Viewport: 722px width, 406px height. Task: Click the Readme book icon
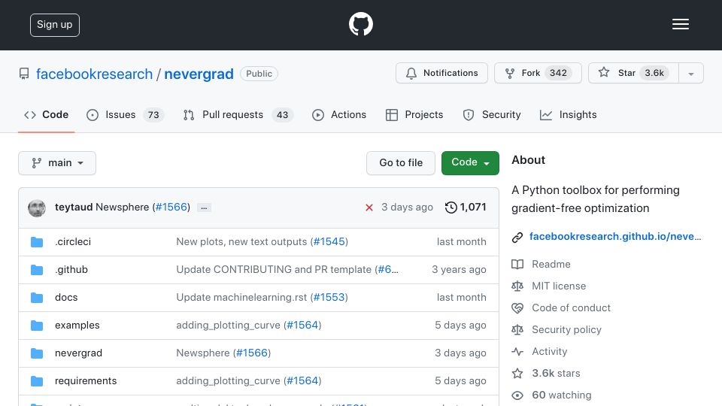click(x=517, y=264)
